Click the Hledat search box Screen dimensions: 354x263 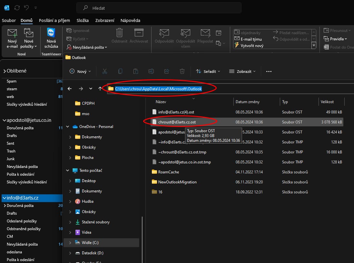[159, 8]
